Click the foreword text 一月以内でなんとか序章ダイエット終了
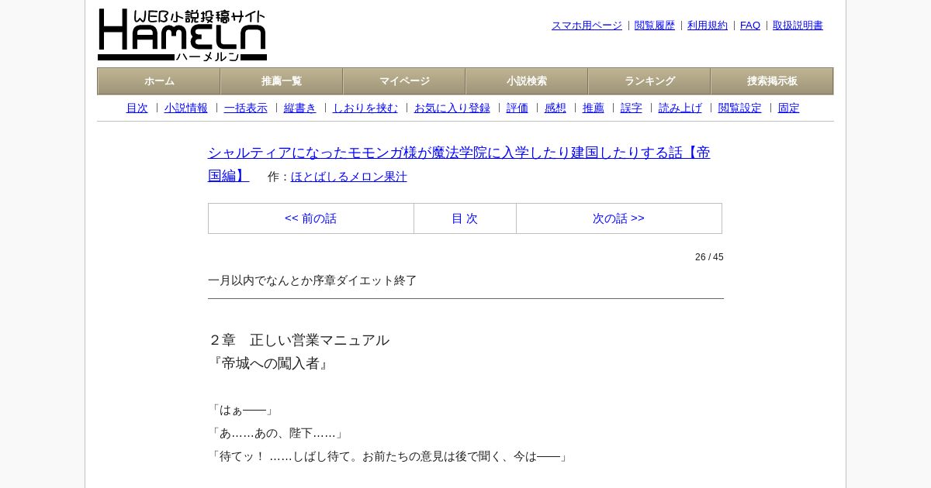931x488 pixels. coord(313,280)
